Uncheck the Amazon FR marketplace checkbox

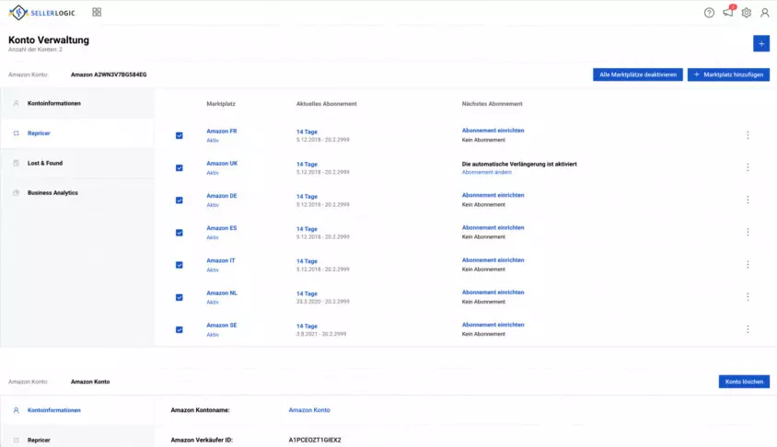[180, 135]
